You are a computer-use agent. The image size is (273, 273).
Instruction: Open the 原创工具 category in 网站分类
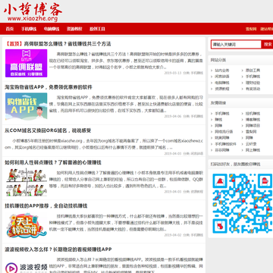(253, 71)
